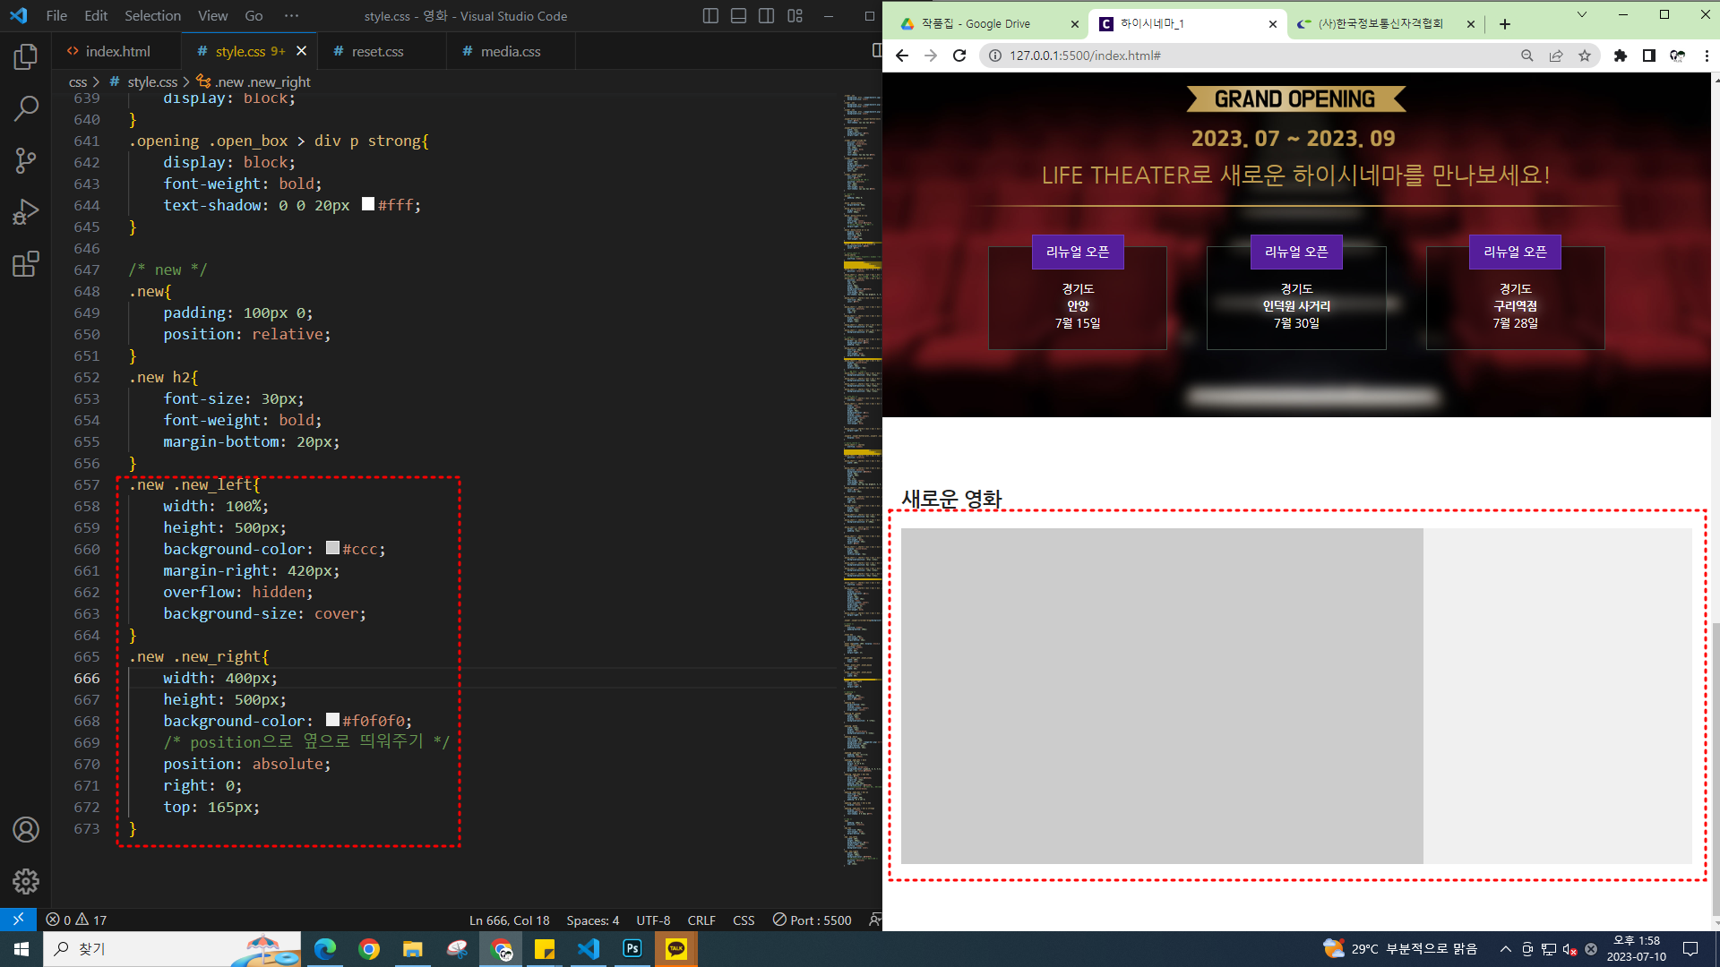Screen dimensions: 1720x967
Task: Open the title bar overflow menu (…)
Action: click(291, 16)
